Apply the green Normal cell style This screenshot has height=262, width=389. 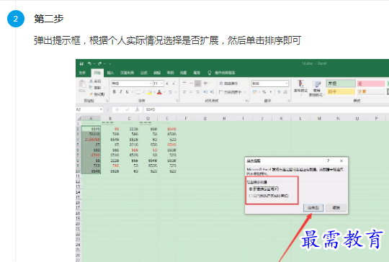pyautogui.click(x=341, y=83)
